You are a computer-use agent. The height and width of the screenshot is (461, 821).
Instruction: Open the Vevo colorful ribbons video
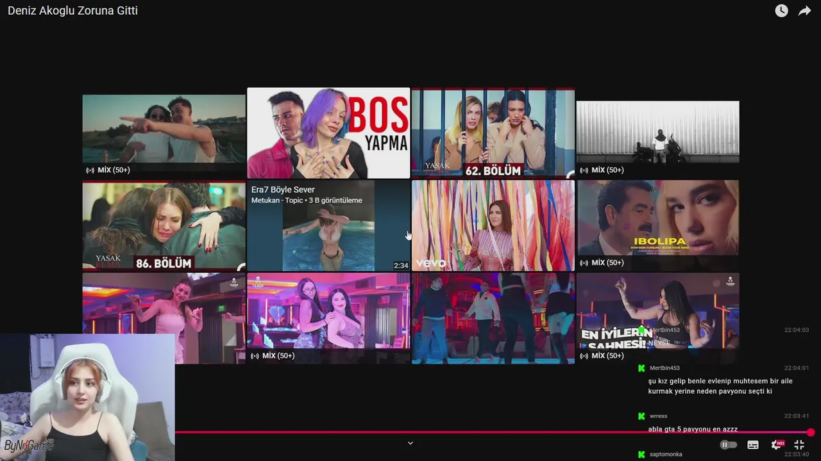(x=493, y=226)
